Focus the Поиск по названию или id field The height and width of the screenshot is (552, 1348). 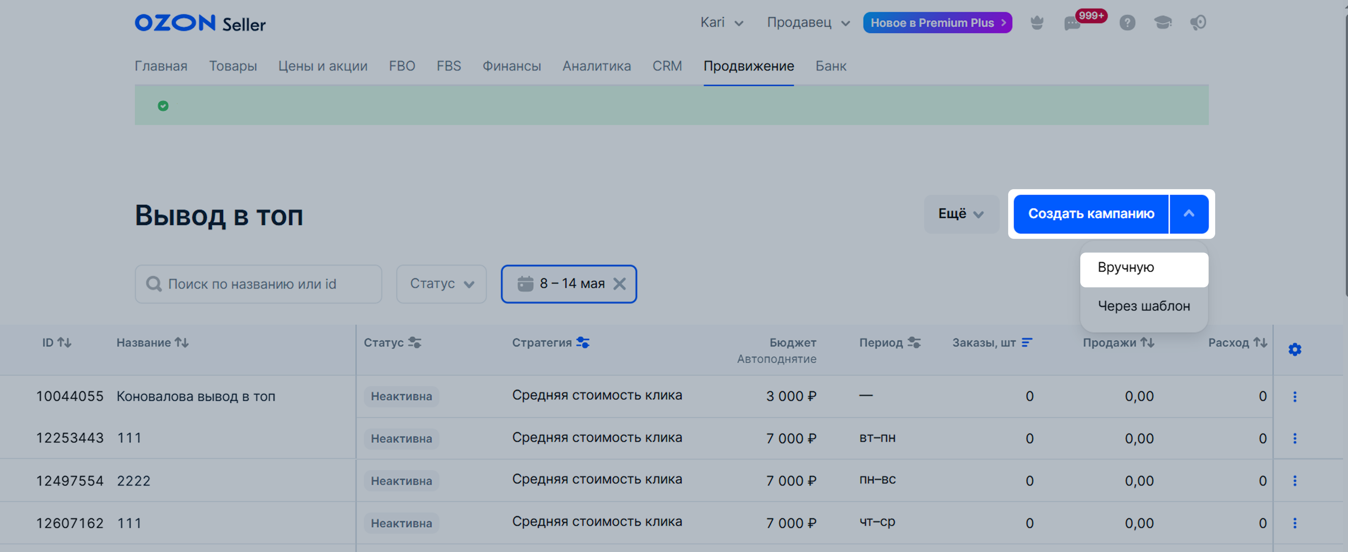click(x=259, y=284)
